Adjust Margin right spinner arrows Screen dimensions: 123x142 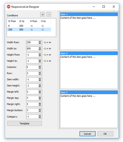pos(40,104)
